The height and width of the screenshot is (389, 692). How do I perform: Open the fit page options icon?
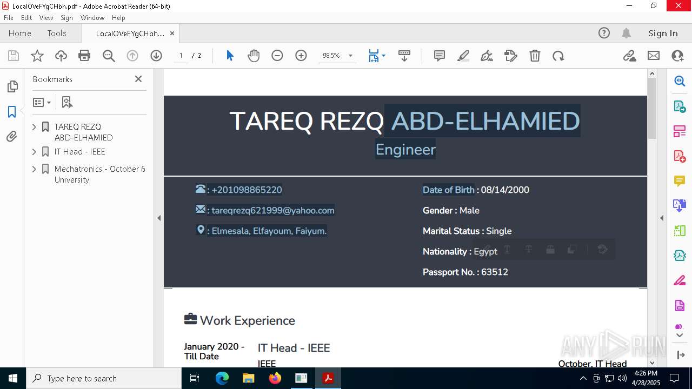coord(377,56)
